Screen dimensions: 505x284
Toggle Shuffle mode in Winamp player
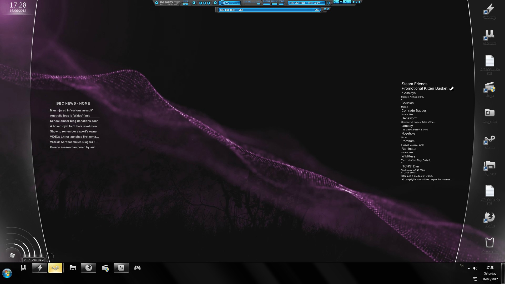click(x=266, y=4)
